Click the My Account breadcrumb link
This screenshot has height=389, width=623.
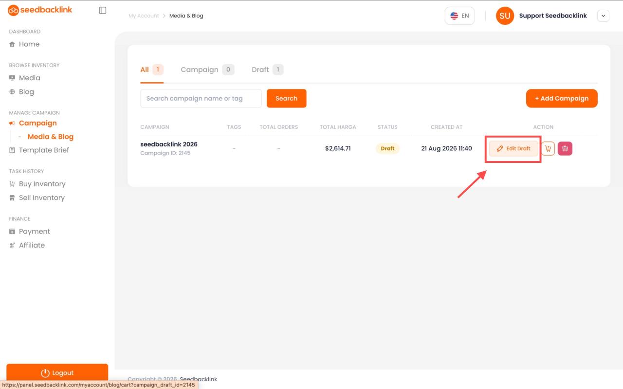point(144,16)
